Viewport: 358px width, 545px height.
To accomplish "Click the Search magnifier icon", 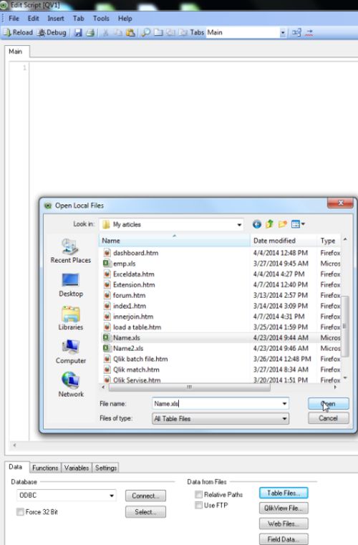I will tap(146, 32).
